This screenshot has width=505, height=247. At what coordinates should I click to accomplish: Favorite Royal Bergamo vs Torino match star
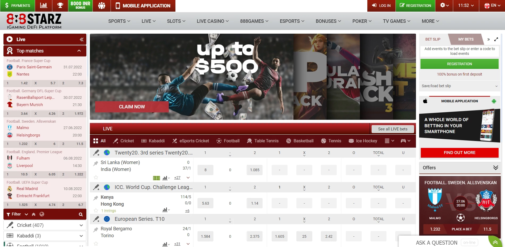click(96, 243)
